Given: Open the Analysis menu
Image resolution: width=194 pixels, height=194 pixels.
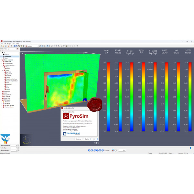Looking at the screenshot, I should point(9,44).
